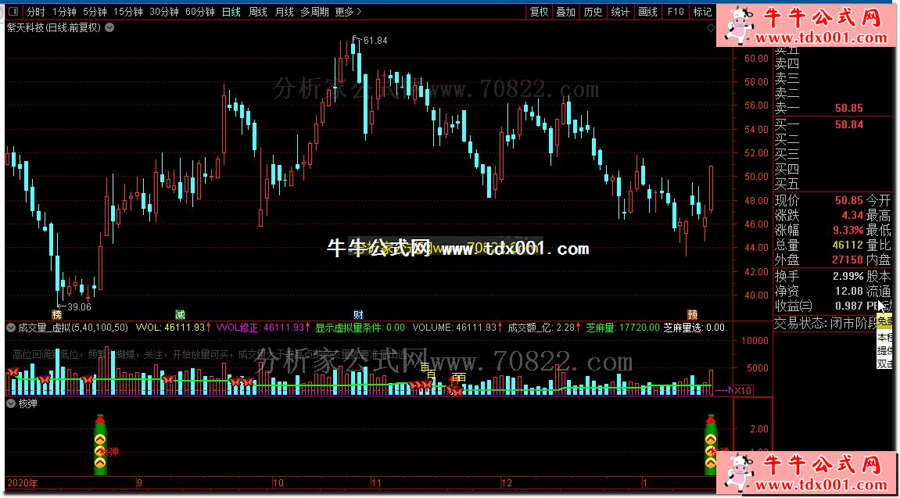The image size is (900, 498).
Task: Open the 多周期 multi-period view
Action: 314,12
